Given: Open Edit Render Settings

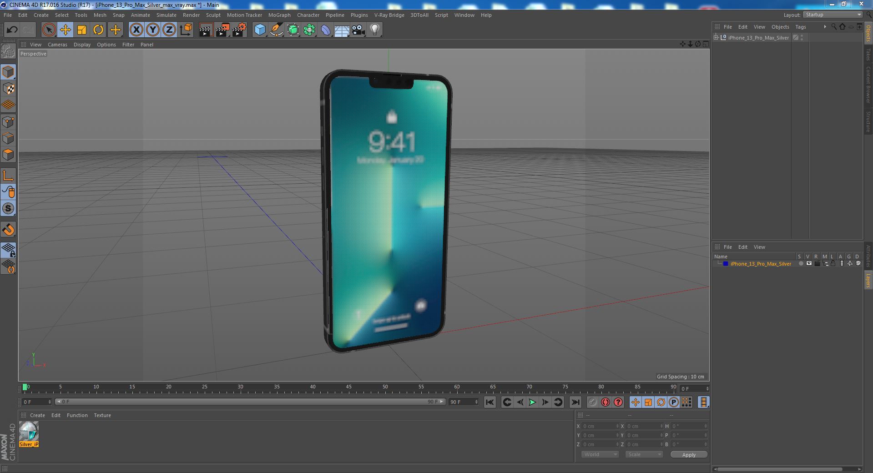Looking at the screenshot, I should click(239, 30).
